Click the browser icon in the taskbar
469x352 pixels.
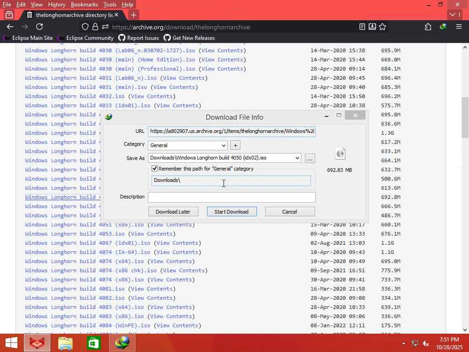tap(37, 343)
